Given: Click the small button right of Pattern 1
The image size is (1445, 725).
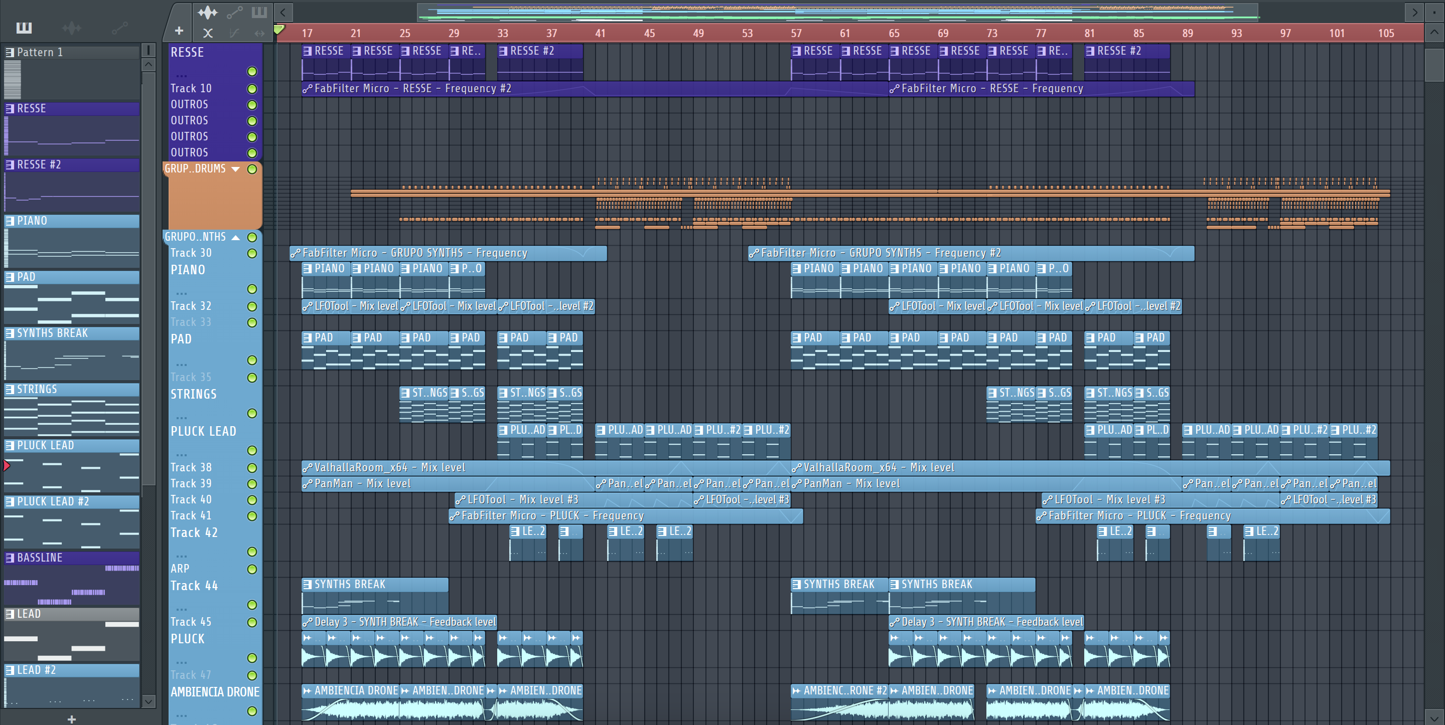Looking at the screenshot, I should 148,50.
